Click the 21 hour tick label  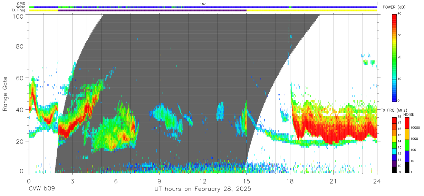(334, 181)
